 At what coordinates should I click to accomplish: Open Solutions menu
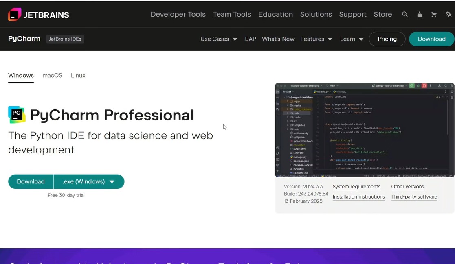click(x=316, y=15)
